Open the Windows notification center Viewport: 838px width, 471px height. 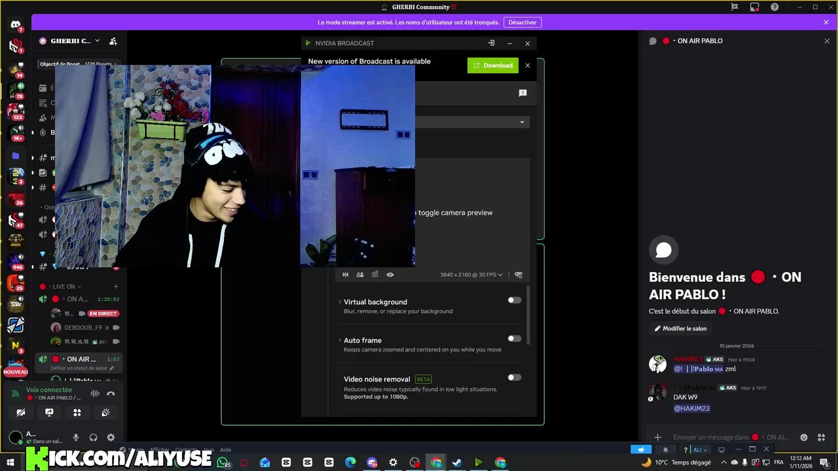point(824,462)
